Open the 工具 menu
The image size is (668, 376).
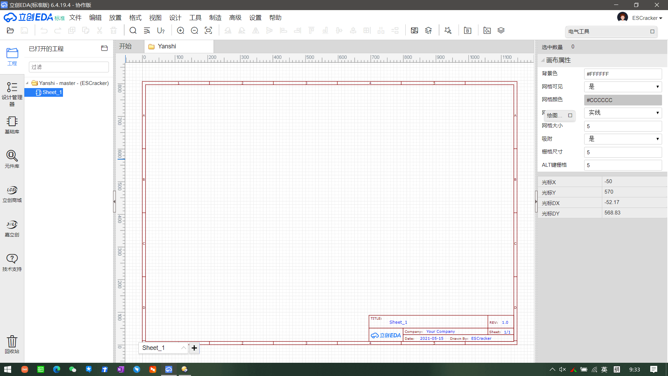click(195, 18)
